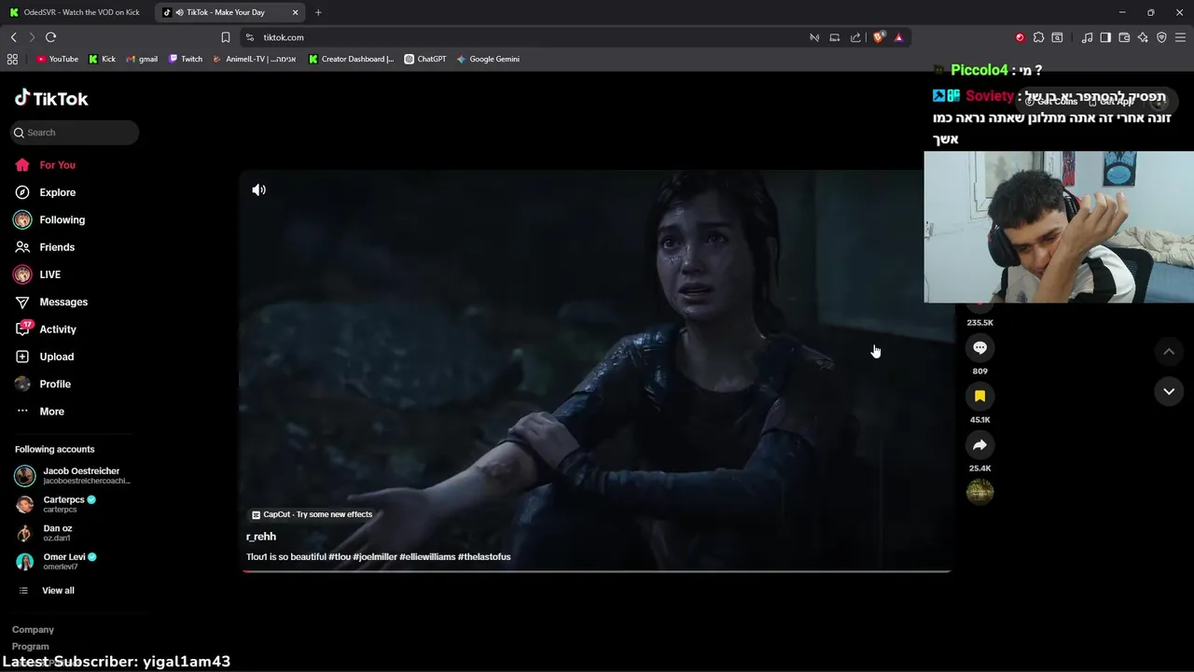
Task: Open the comments bubble showing 809
Action: click(x=979, y=348)
